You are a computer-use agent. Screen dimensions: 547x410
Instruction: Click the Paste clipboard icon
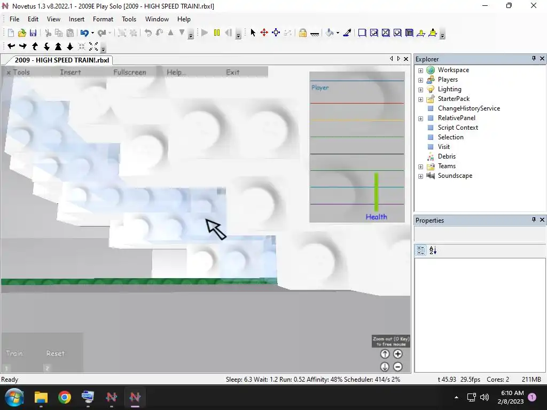coord(70,33)
